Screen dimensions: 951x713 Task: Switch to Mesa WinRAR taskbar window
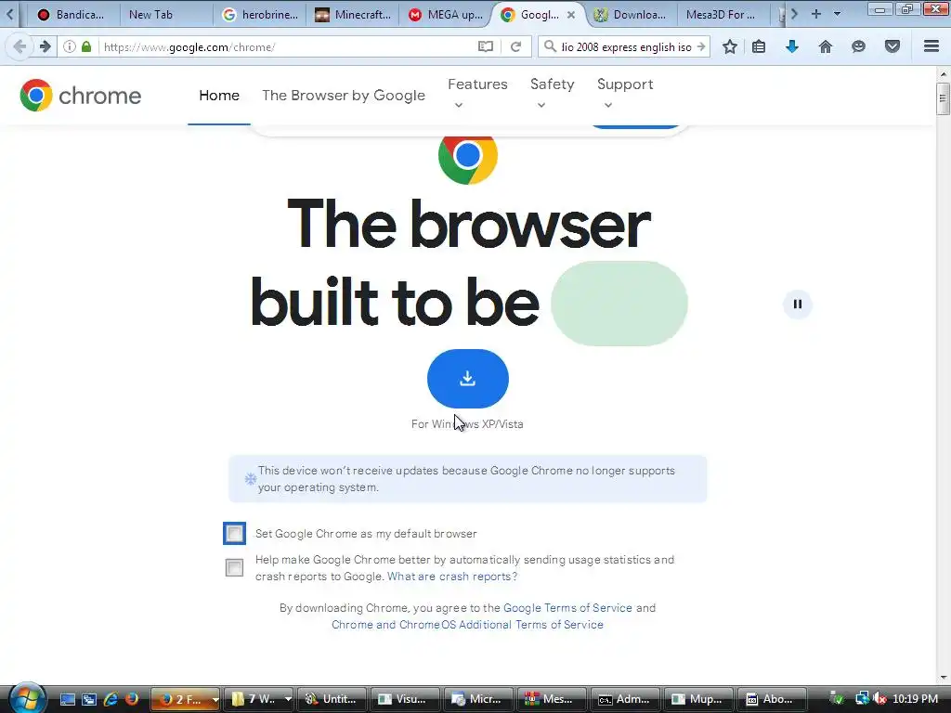[x=552, y=699]
